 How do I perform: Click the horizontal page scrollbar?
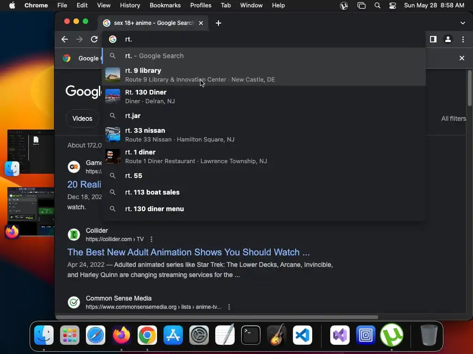coord(217,317)
